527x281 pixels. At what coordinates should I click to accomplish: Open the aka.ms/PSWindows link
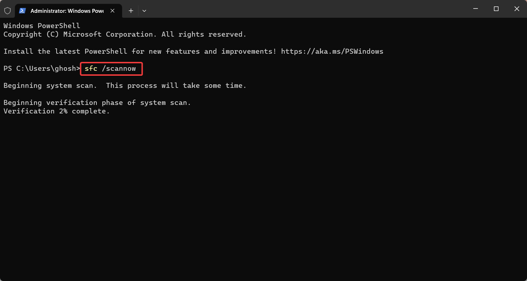point(332,51)
